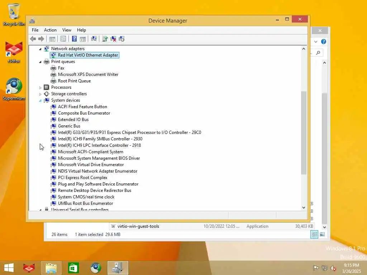Switch Explorer to Details view button
This screenshot has height=275, width=367.
click(314, 234)
